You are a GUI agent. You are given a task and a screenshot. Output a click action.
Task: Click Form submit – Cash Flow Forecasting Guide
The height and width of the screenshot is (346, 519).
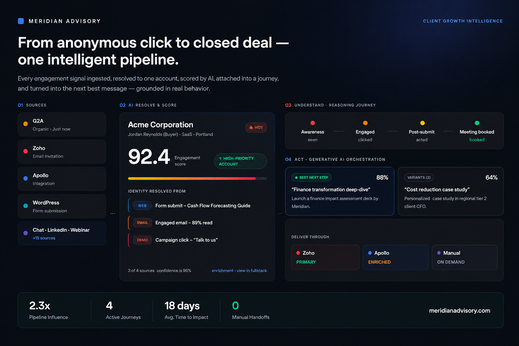(203, 205)
